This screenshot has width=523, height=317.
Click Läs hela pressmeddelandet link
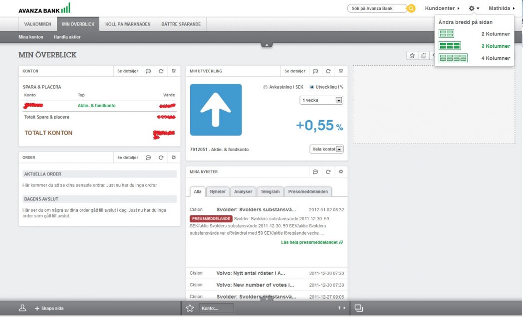click(x=311, y=242)
